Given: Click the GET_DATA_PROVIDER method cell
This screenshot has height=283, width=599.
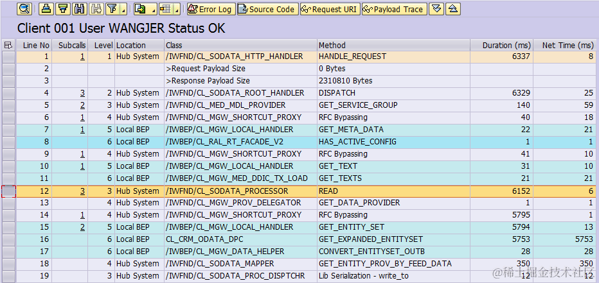Looking at the screenshot, I should point(393,203).
